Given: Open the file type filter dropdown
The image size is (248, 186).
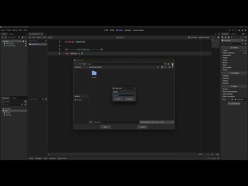Looking at the screenshot, I should pyautogui.click(x=157, y=122).
